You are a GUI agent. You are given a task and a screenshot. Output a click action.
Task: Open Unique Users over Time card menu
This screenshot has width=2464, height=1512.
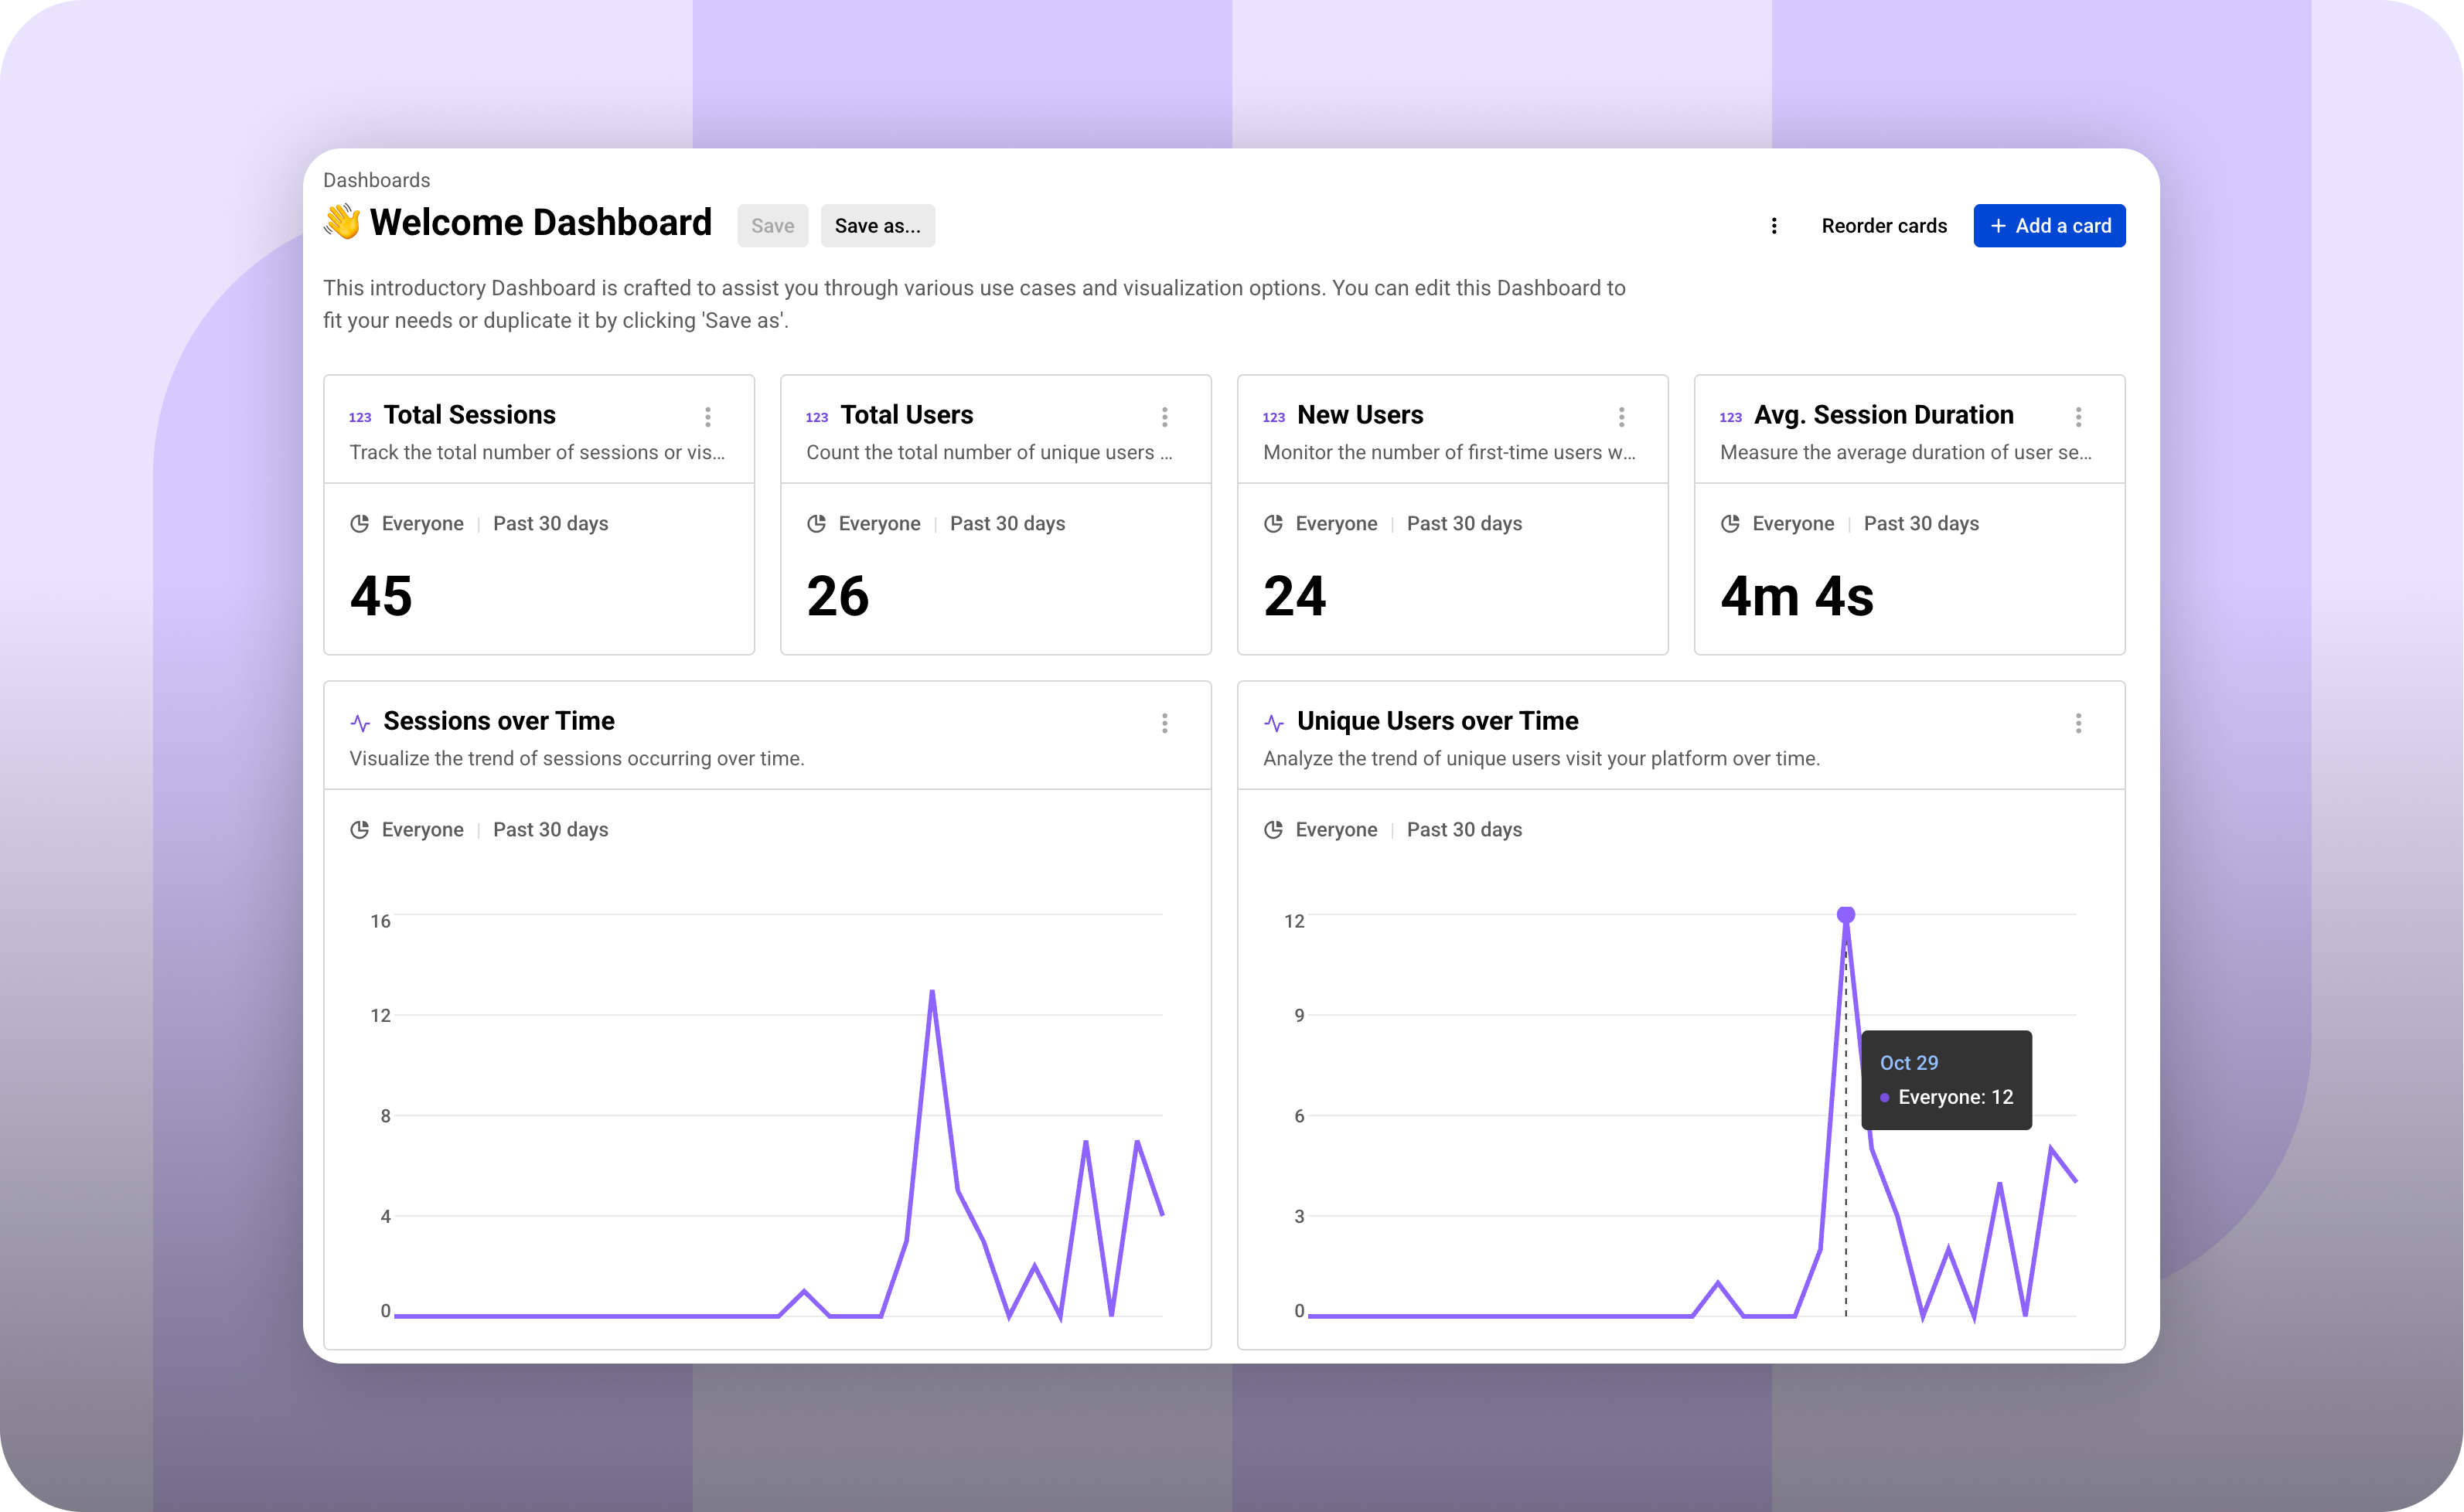(x=2078, y=723)
